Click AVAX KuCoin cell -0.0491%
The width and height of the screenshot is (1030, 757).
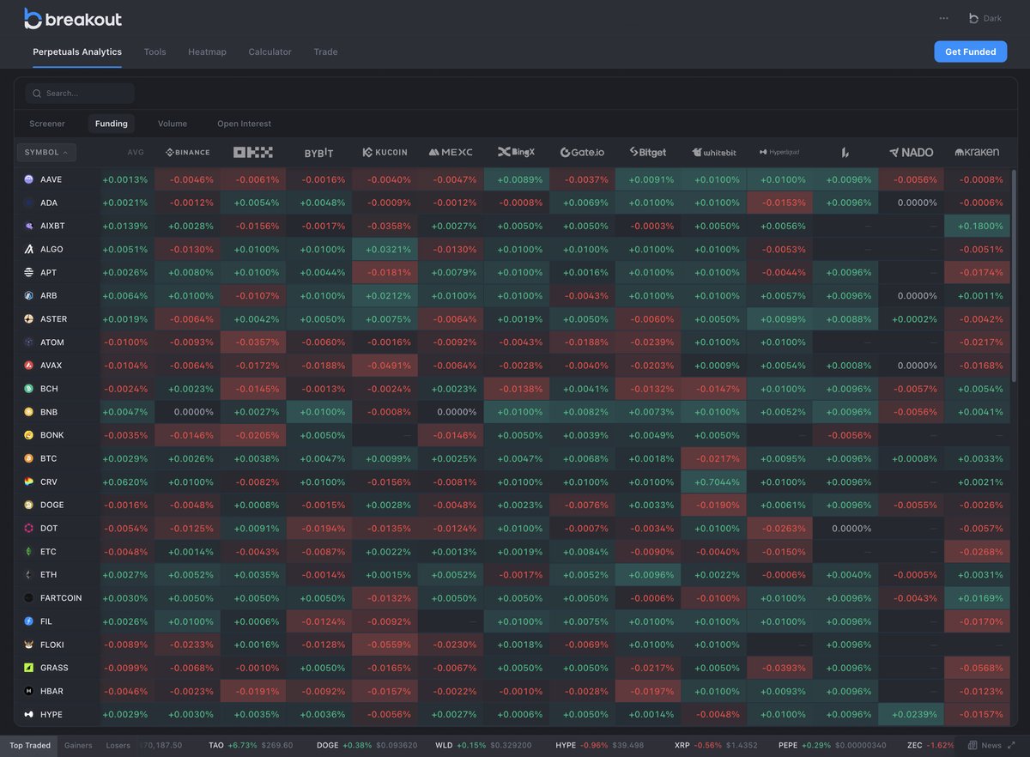pyautogui.click(x=385, y=365)
